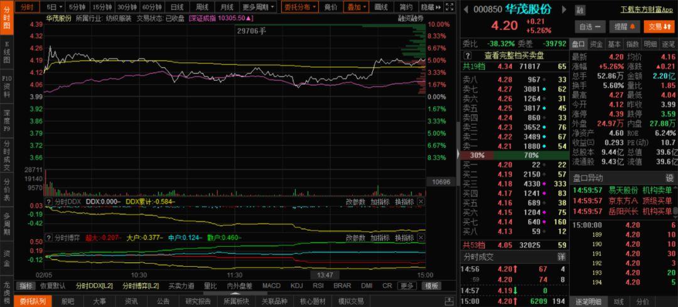Switch to 指数 tab in right panel
Screen dimensions: 678x307
[x=632, y=44]
